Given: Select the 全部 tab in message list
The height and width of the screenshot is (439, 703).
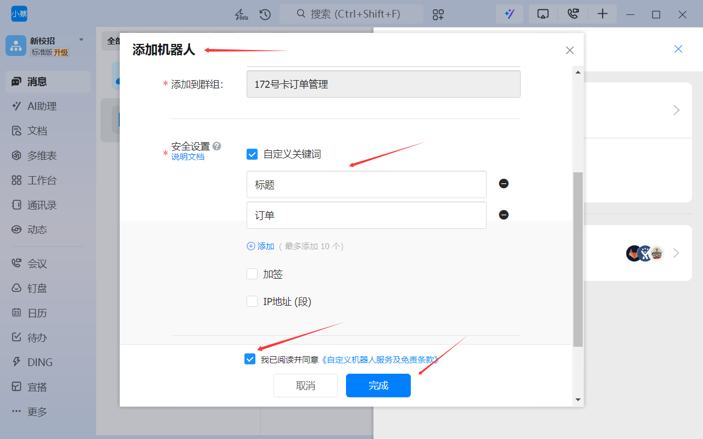Looking at the screenshot, I should coord(114,41).
